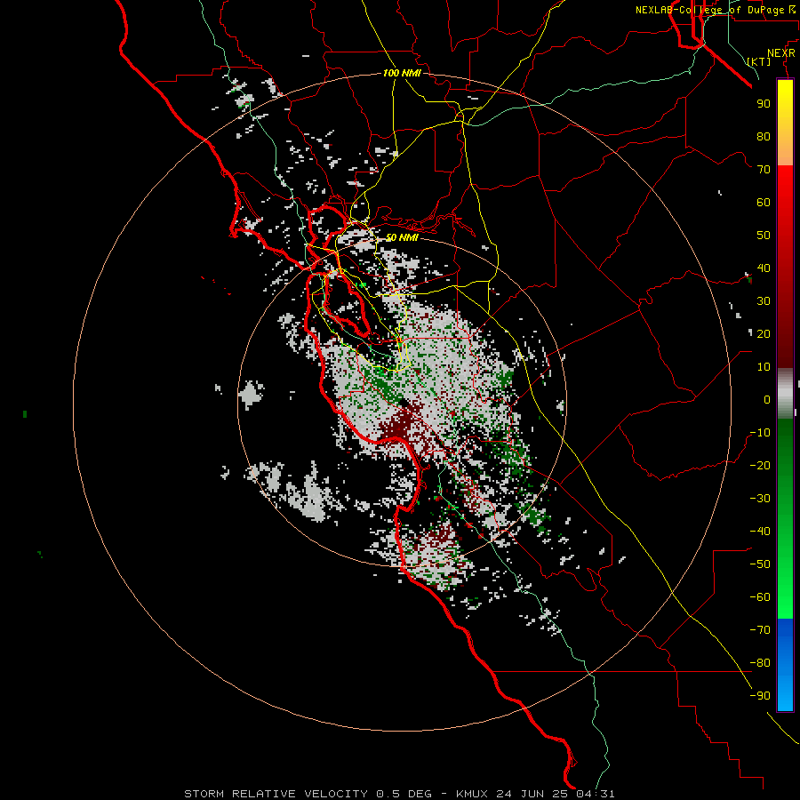Click the 80 value on the velocity scale
Image resolution: width=800 pixels, height=800 pixels.
point(764,137)
